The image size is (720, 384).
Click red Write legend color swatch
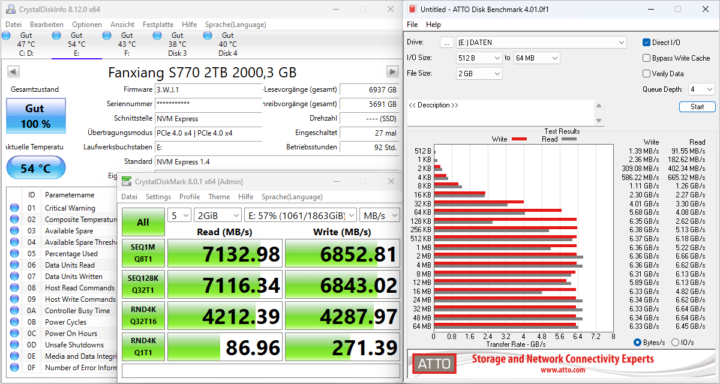click(519, 139)
